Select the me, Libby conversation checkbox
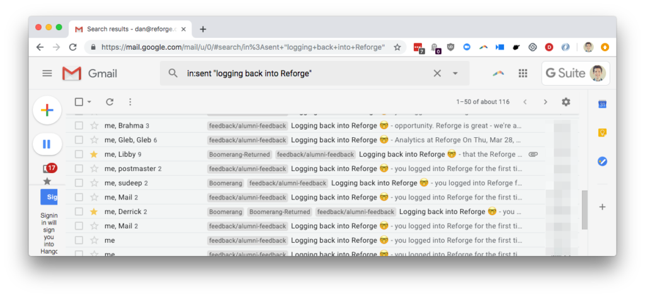 tap(79, 154)
